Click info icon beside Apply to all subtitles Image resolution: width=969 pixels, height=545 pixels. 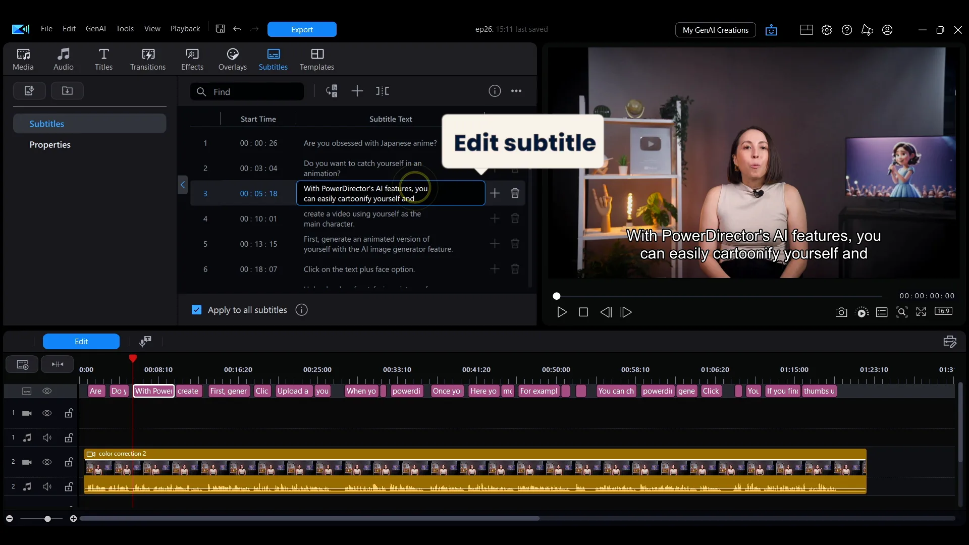point(301,310)
